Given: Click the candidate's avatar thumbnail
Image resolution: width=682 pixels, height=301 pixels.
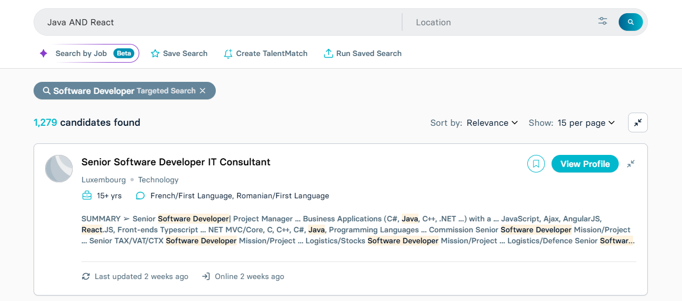Looking at the screenshot, I should 59,169.
